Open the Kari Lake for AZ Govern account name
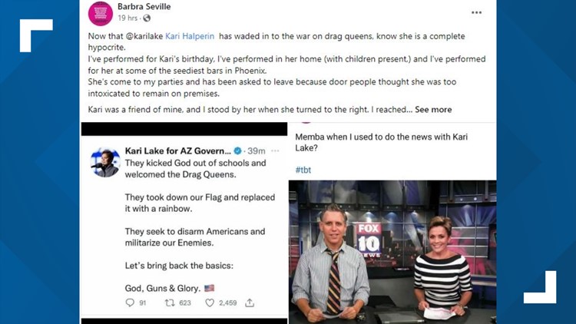576x324 pixels. click(178, 150)
